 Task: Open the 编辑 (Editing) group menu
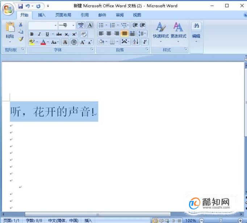tap(196, 32)
